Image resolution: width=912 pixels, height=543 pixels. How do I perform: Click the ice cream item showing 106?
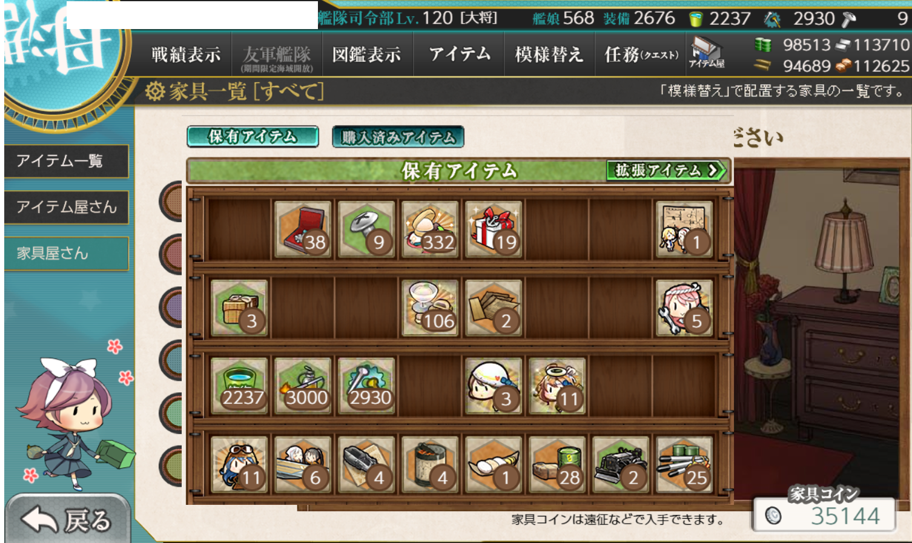430,308
